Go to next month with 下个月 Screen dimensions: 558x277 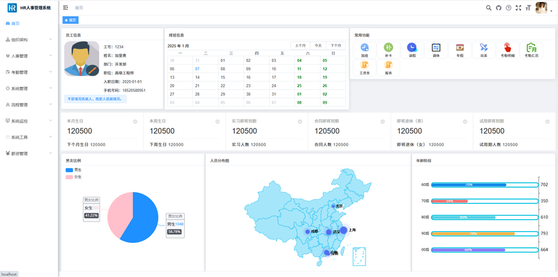click(x=335, y=46)
